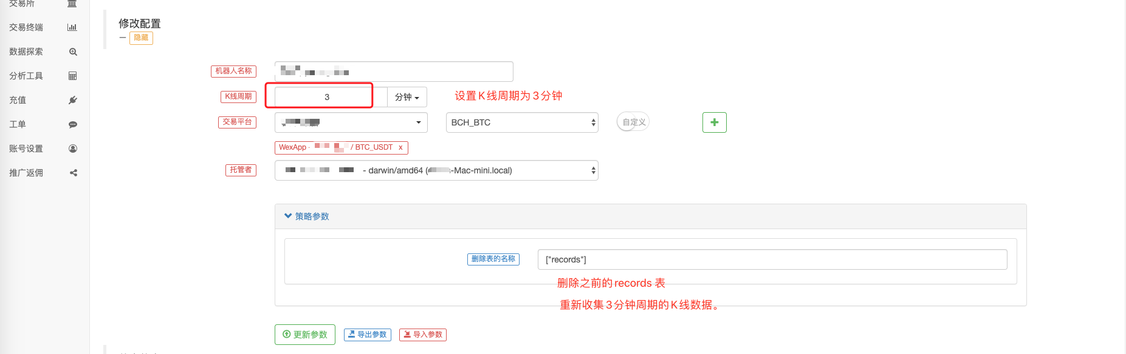Click the 修改配置 heading

pyautogui.click(x=140, y=24)
